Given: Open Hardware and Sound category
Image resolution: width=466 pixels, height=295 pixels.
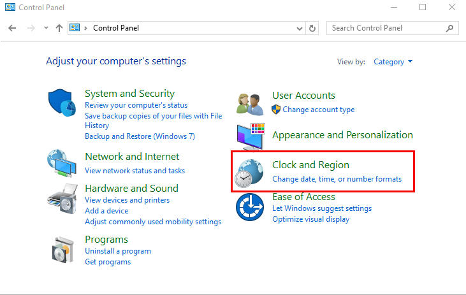Looking at the screenshot, I should [132, 189].
